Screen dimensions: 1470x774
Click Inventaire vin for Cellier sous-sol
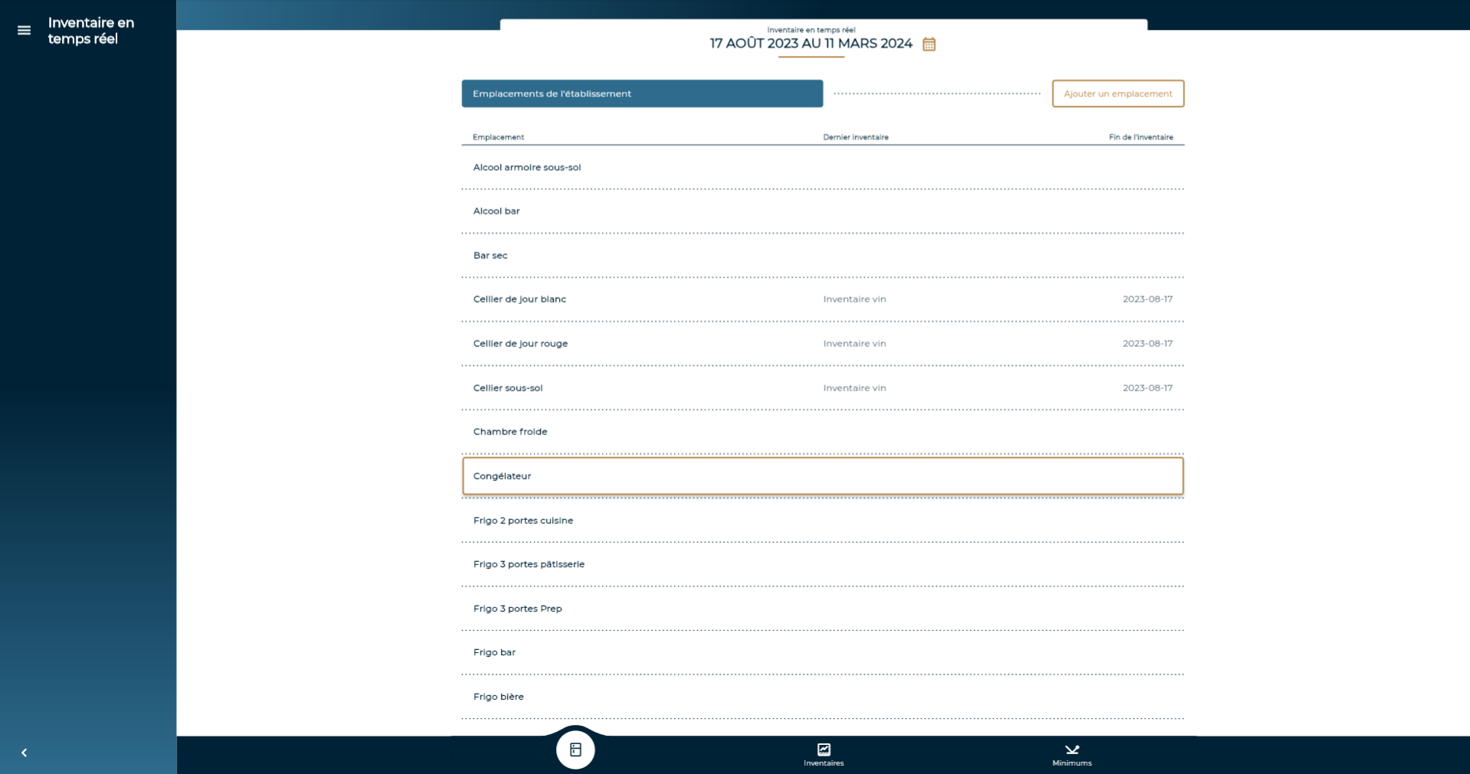click(854, 388)
